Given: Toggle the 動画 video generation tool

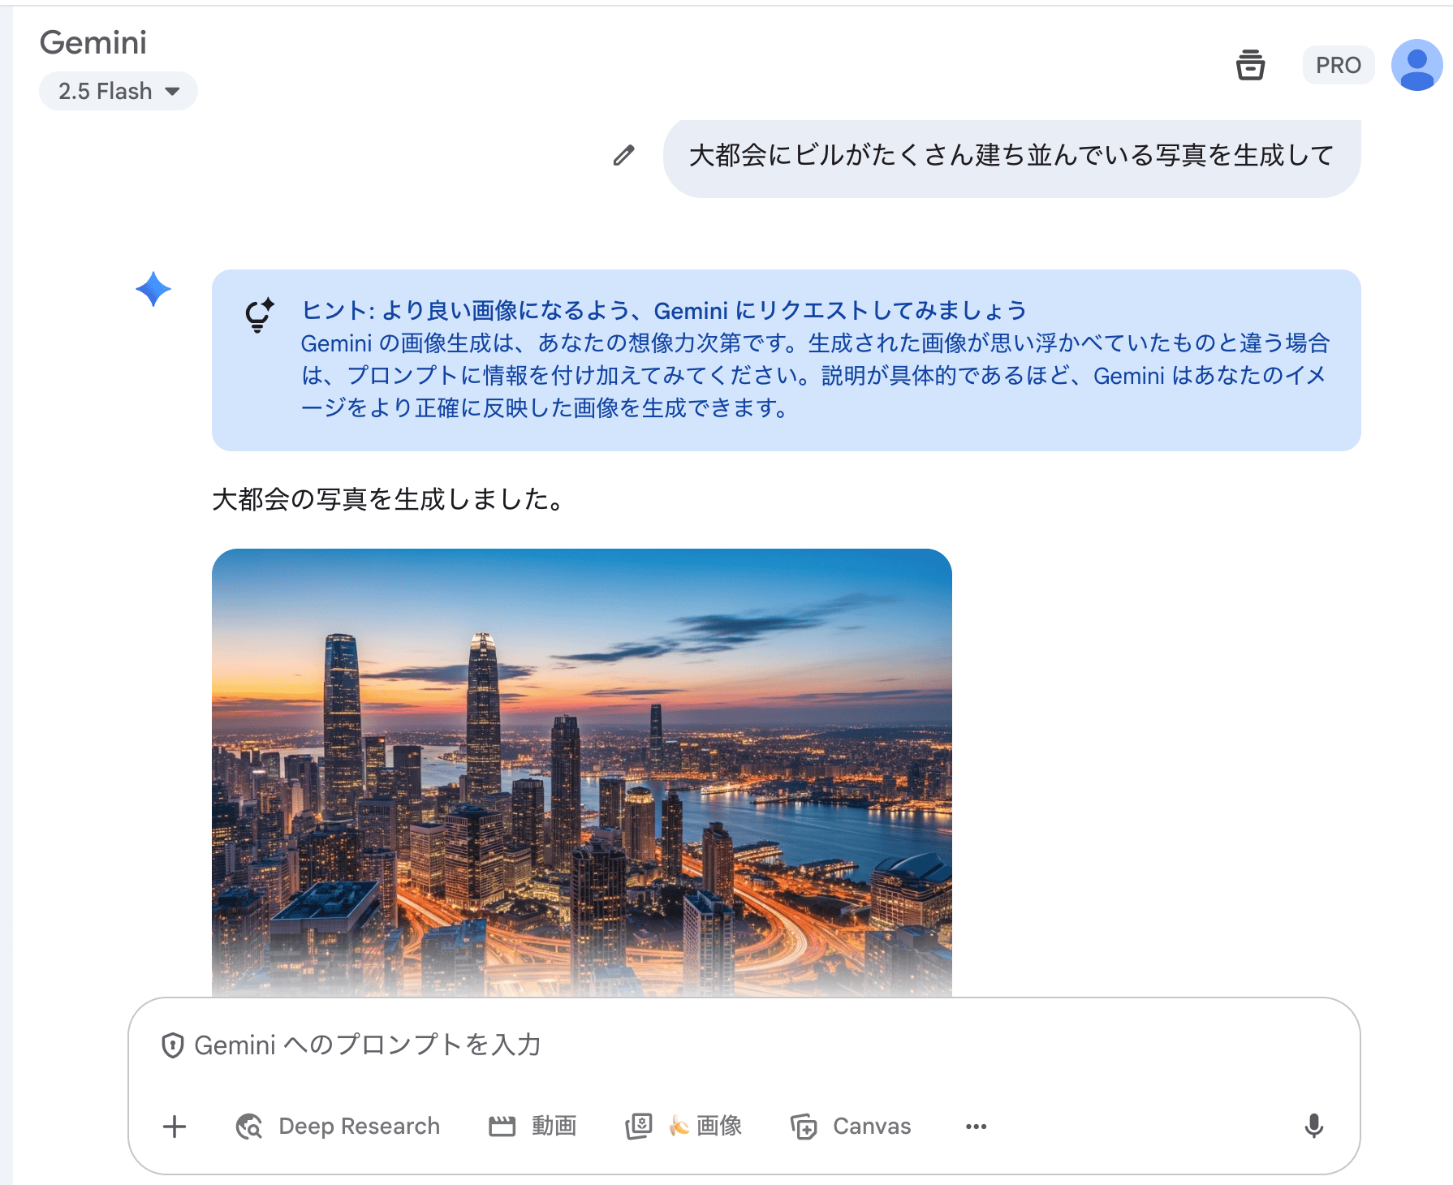Looking at the screenshot, I should (533, 1127).
